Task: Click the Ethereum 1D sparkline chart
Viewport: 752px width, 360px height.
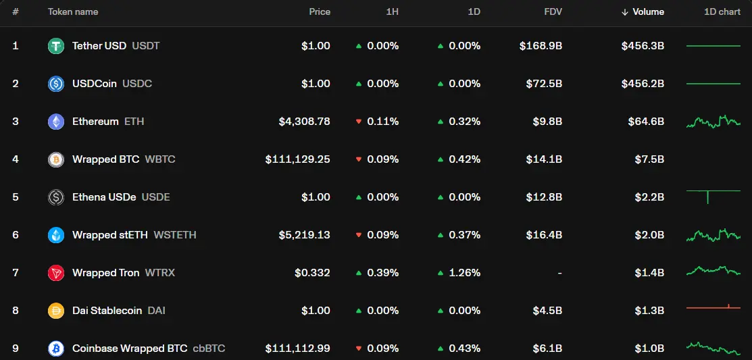Action: [713, 122]
